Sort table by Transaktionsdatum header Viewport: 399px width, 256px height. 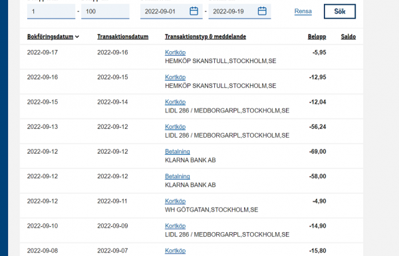tap(122, 37)
